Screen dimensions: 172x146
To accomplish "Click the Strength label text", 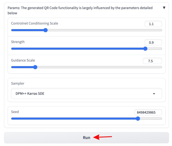I will pos(18,42).
